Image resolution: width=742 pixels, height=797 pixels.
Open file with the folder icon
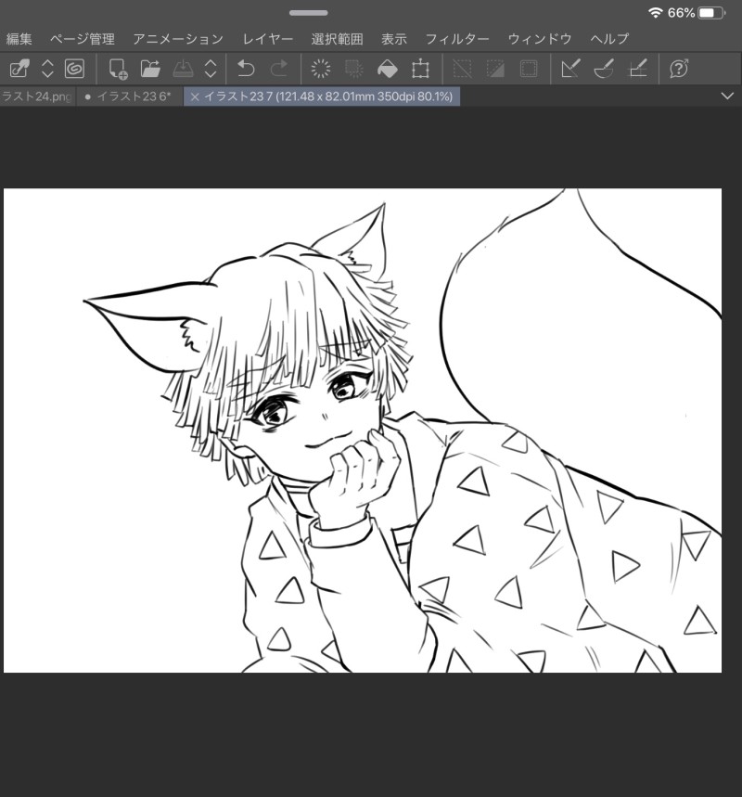click(x=150, y=69)
